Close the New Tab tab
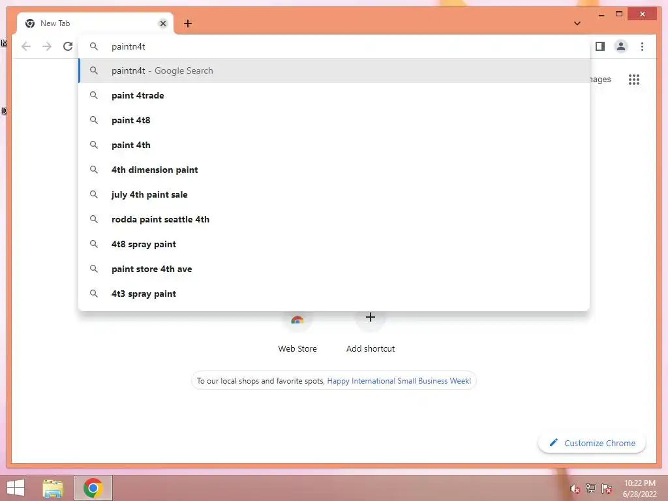This screenshot has height=501, width=668. (162, 23)
